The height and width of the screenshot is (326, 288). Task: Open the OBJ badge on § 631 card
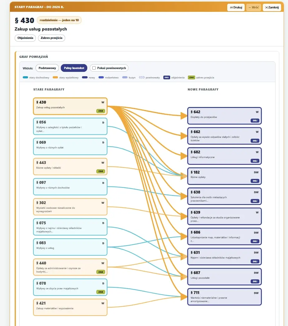point(255,261)
